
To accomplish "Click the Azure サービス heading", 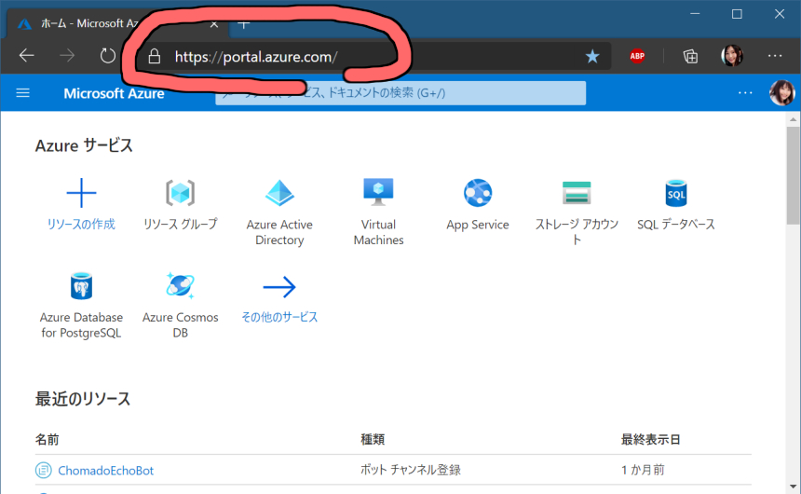I will 84,145.
